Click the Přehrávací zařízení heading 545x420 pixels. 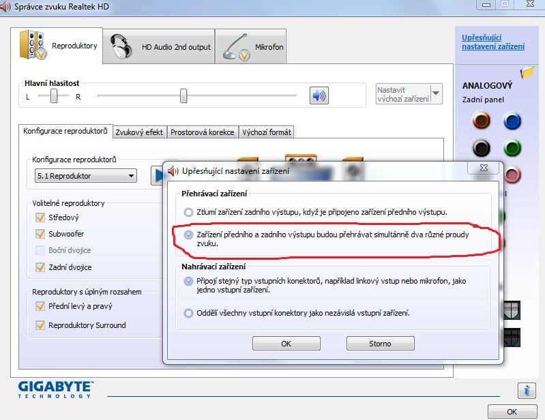tap(214, 194)
